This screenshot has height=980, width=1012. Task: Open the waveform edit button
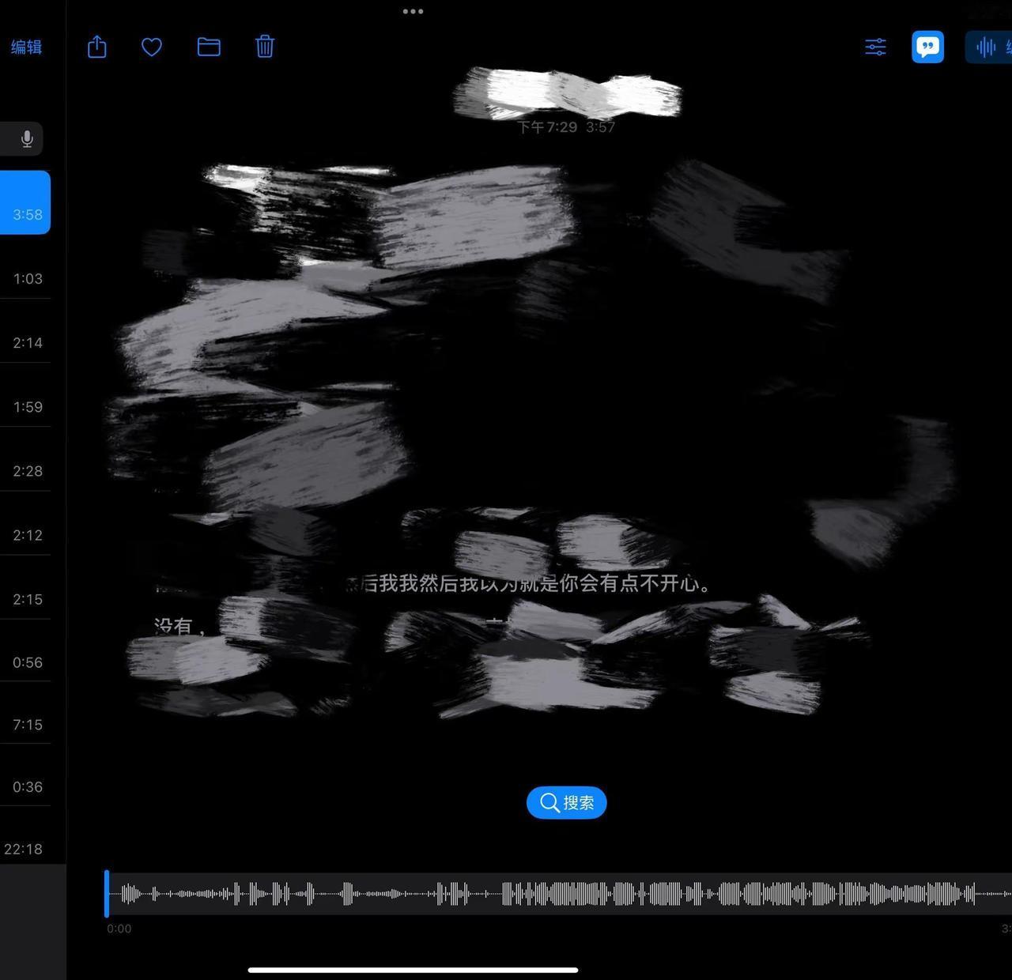pyautogui.click(x=988, y=47)
